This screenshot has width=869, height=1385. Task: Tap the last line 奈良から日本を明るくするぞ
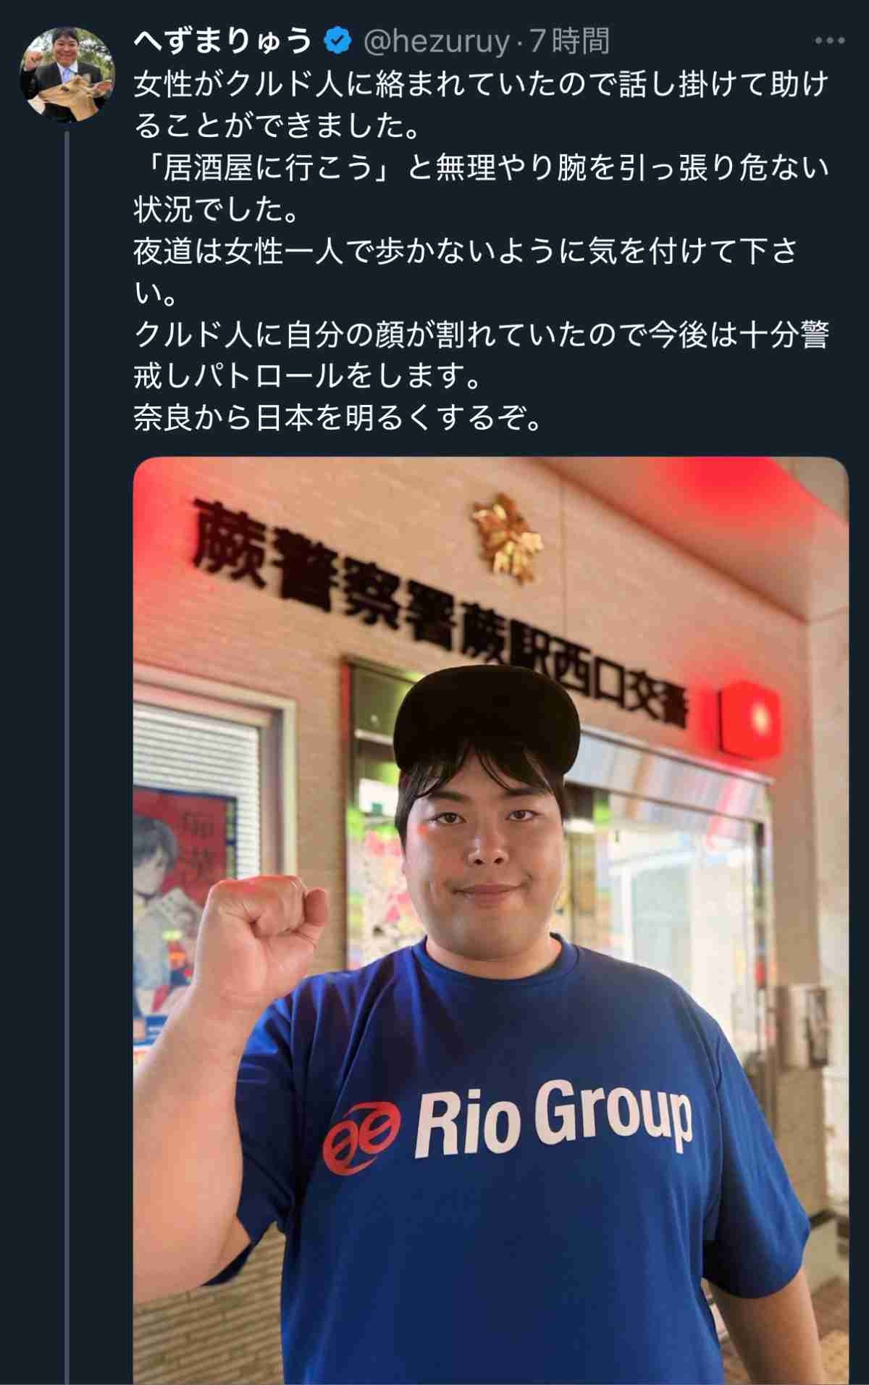pos(338,418)
